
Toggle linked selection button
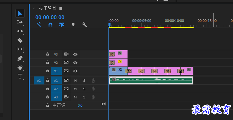pos(62,25)
